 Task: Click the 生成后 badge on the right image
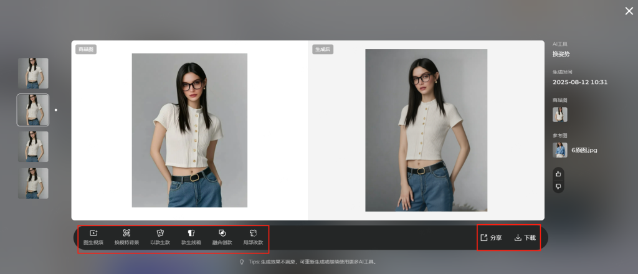pos(323,50)
